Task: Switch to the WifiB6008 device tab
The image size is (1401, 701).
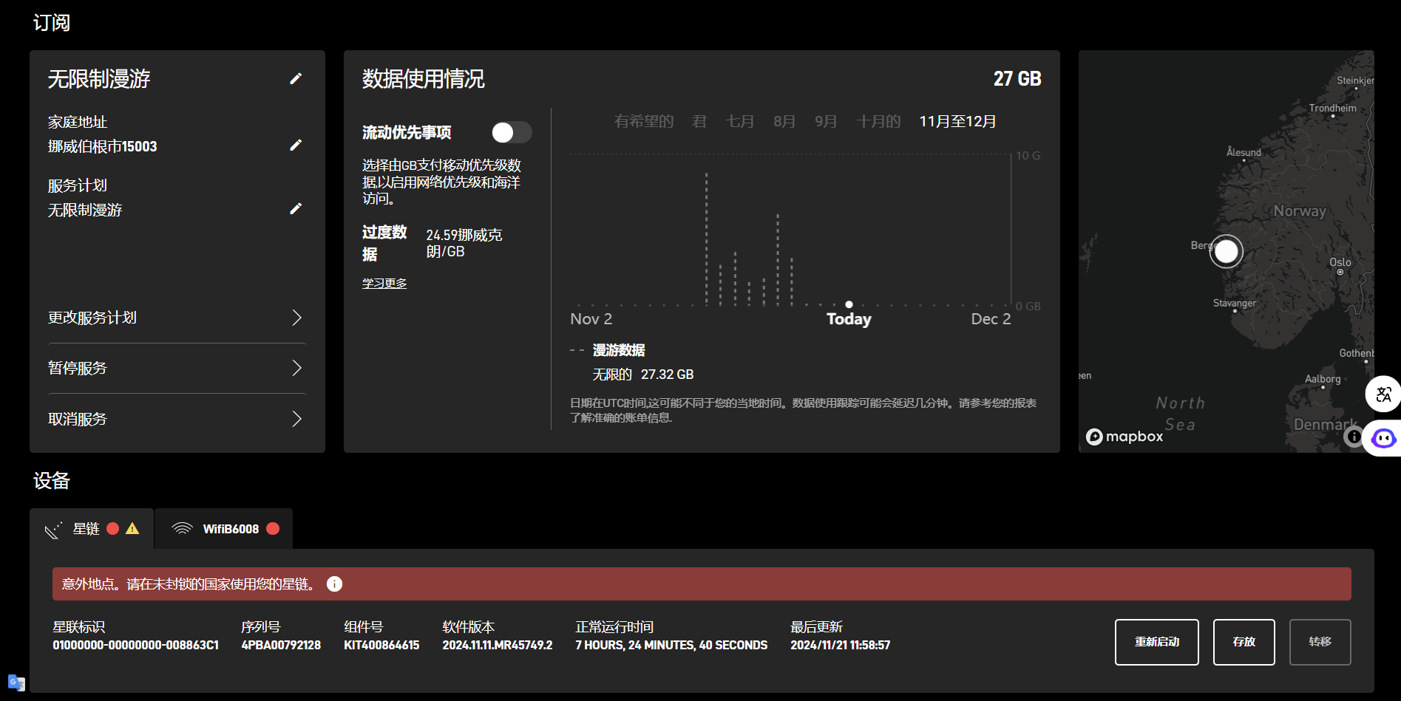Action: coord(224,529)
